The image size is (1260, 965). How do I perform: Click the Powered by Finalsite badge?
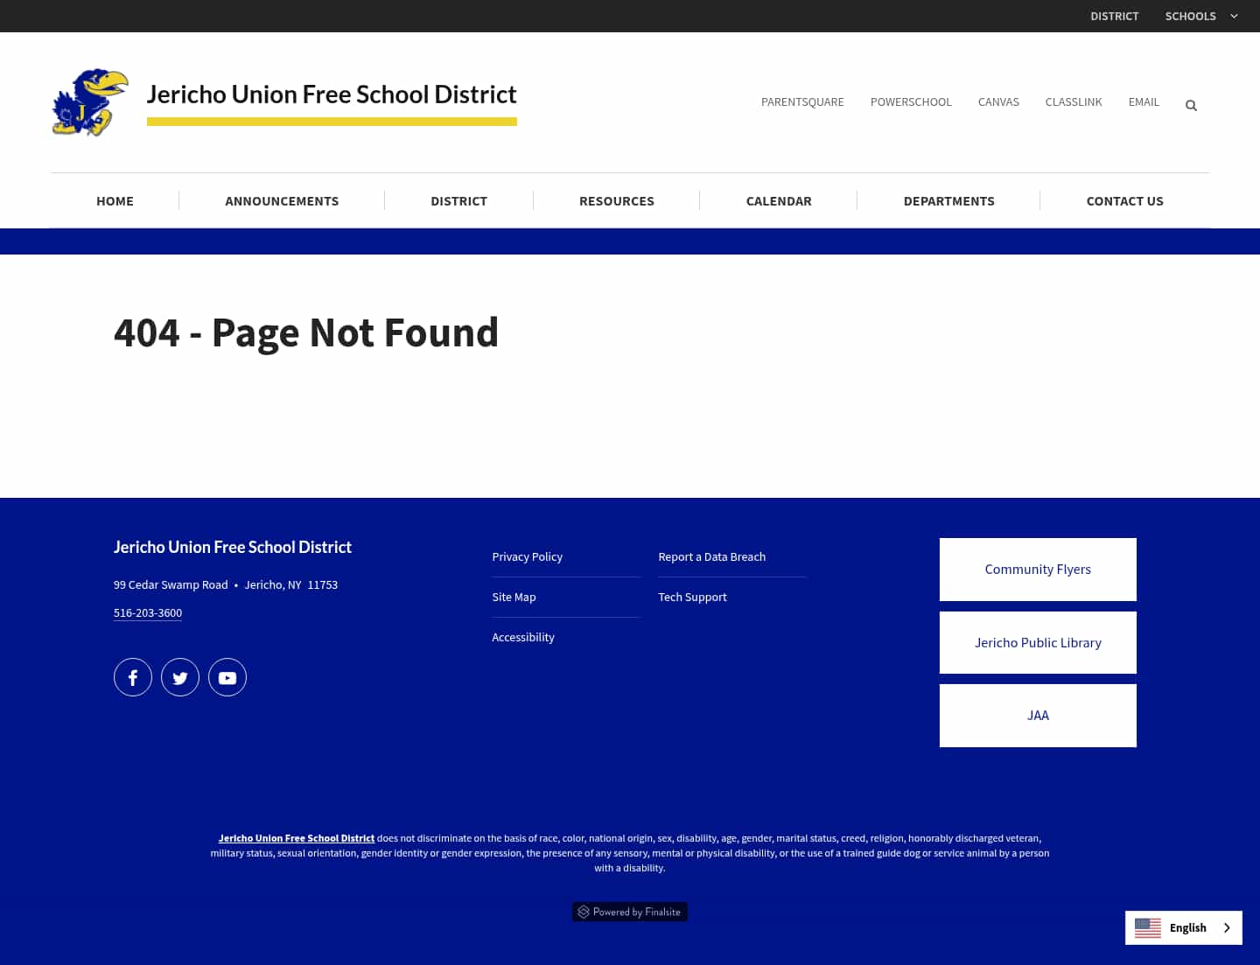click(630, 912)
